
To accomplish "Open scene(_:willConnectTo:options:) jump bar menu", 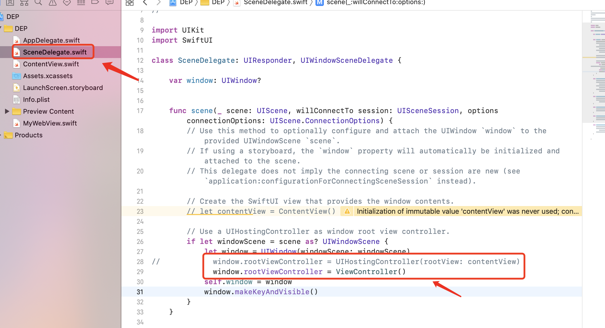I will pyautogui.click(x=376, y=3).
